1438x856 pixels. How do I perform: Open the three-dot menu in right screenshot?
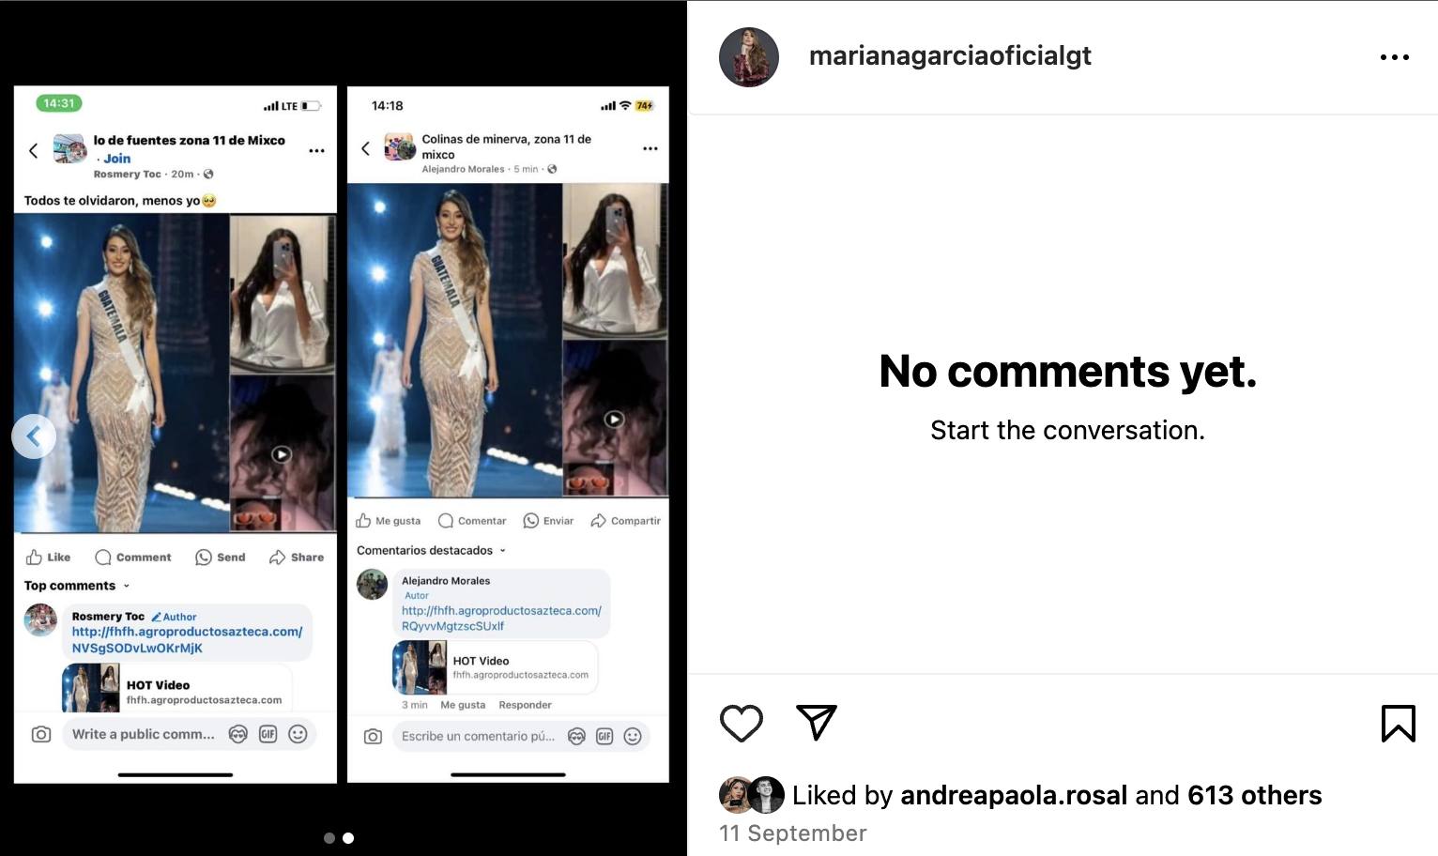coord(650,148)
